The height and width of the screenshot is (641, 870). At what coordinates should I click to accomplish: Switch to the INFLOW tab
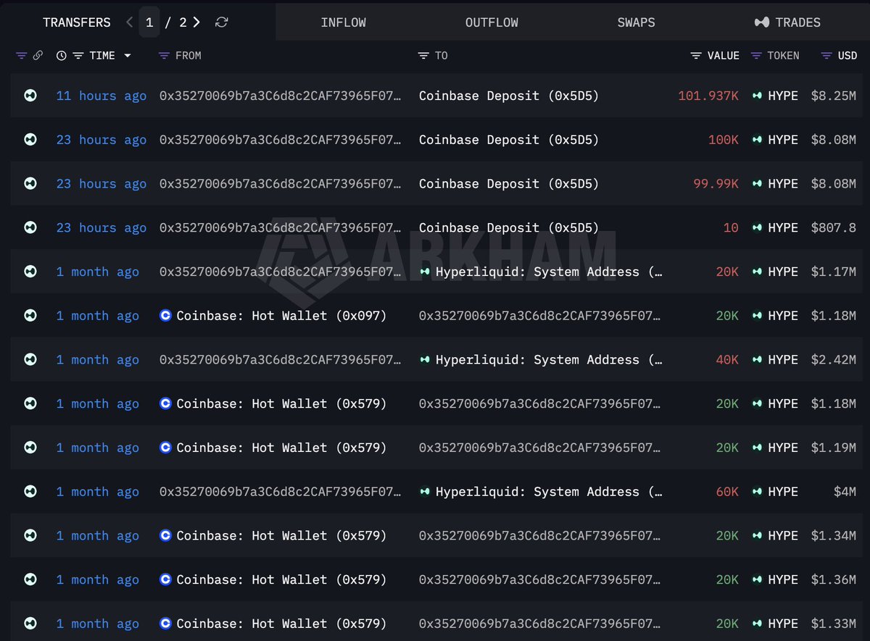point(344,22)
